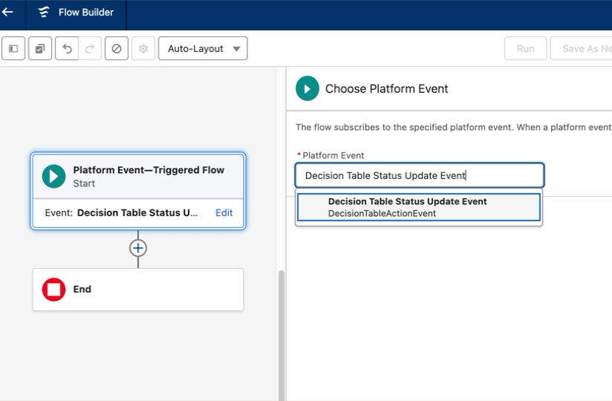Screen dimensions: 612x401
Task: Click the Flow Builder title text
Action: 86,13
